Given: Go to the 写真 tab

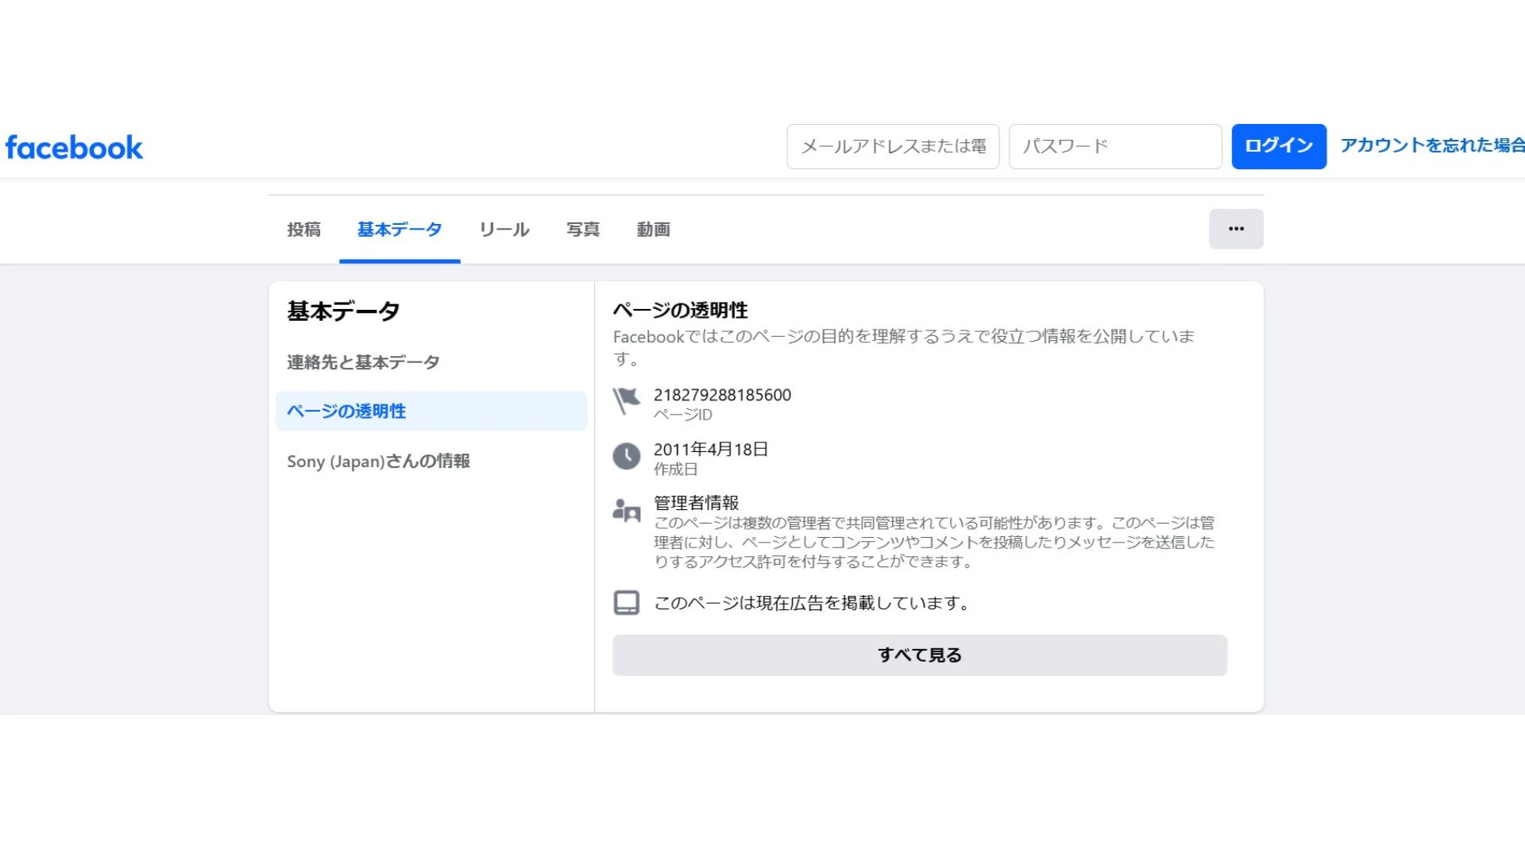Looking at the screenshot, I should pyautogui.click(x=582, y=230).
